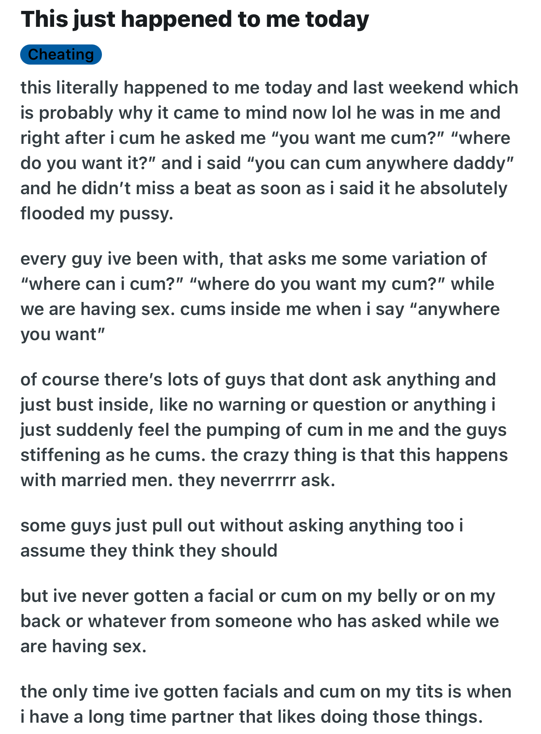Click the paragraph starting 'of course there's lots'
This screenshot has height=734, width=541.
264,430
